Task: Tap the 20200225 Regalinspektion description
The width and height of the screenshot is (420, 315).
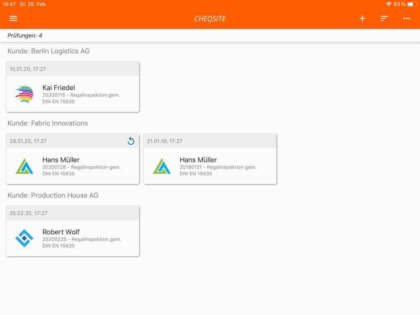Action: coord(82,242)
